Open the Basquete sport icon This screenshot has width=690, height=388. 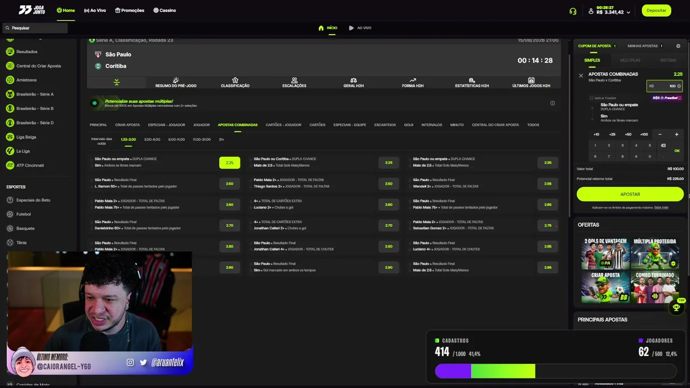click(10, 228)
